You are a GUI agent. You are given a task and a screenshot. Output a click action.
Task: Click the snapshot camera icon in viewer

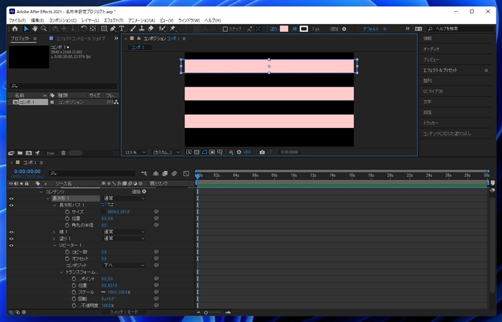(262, 152)
